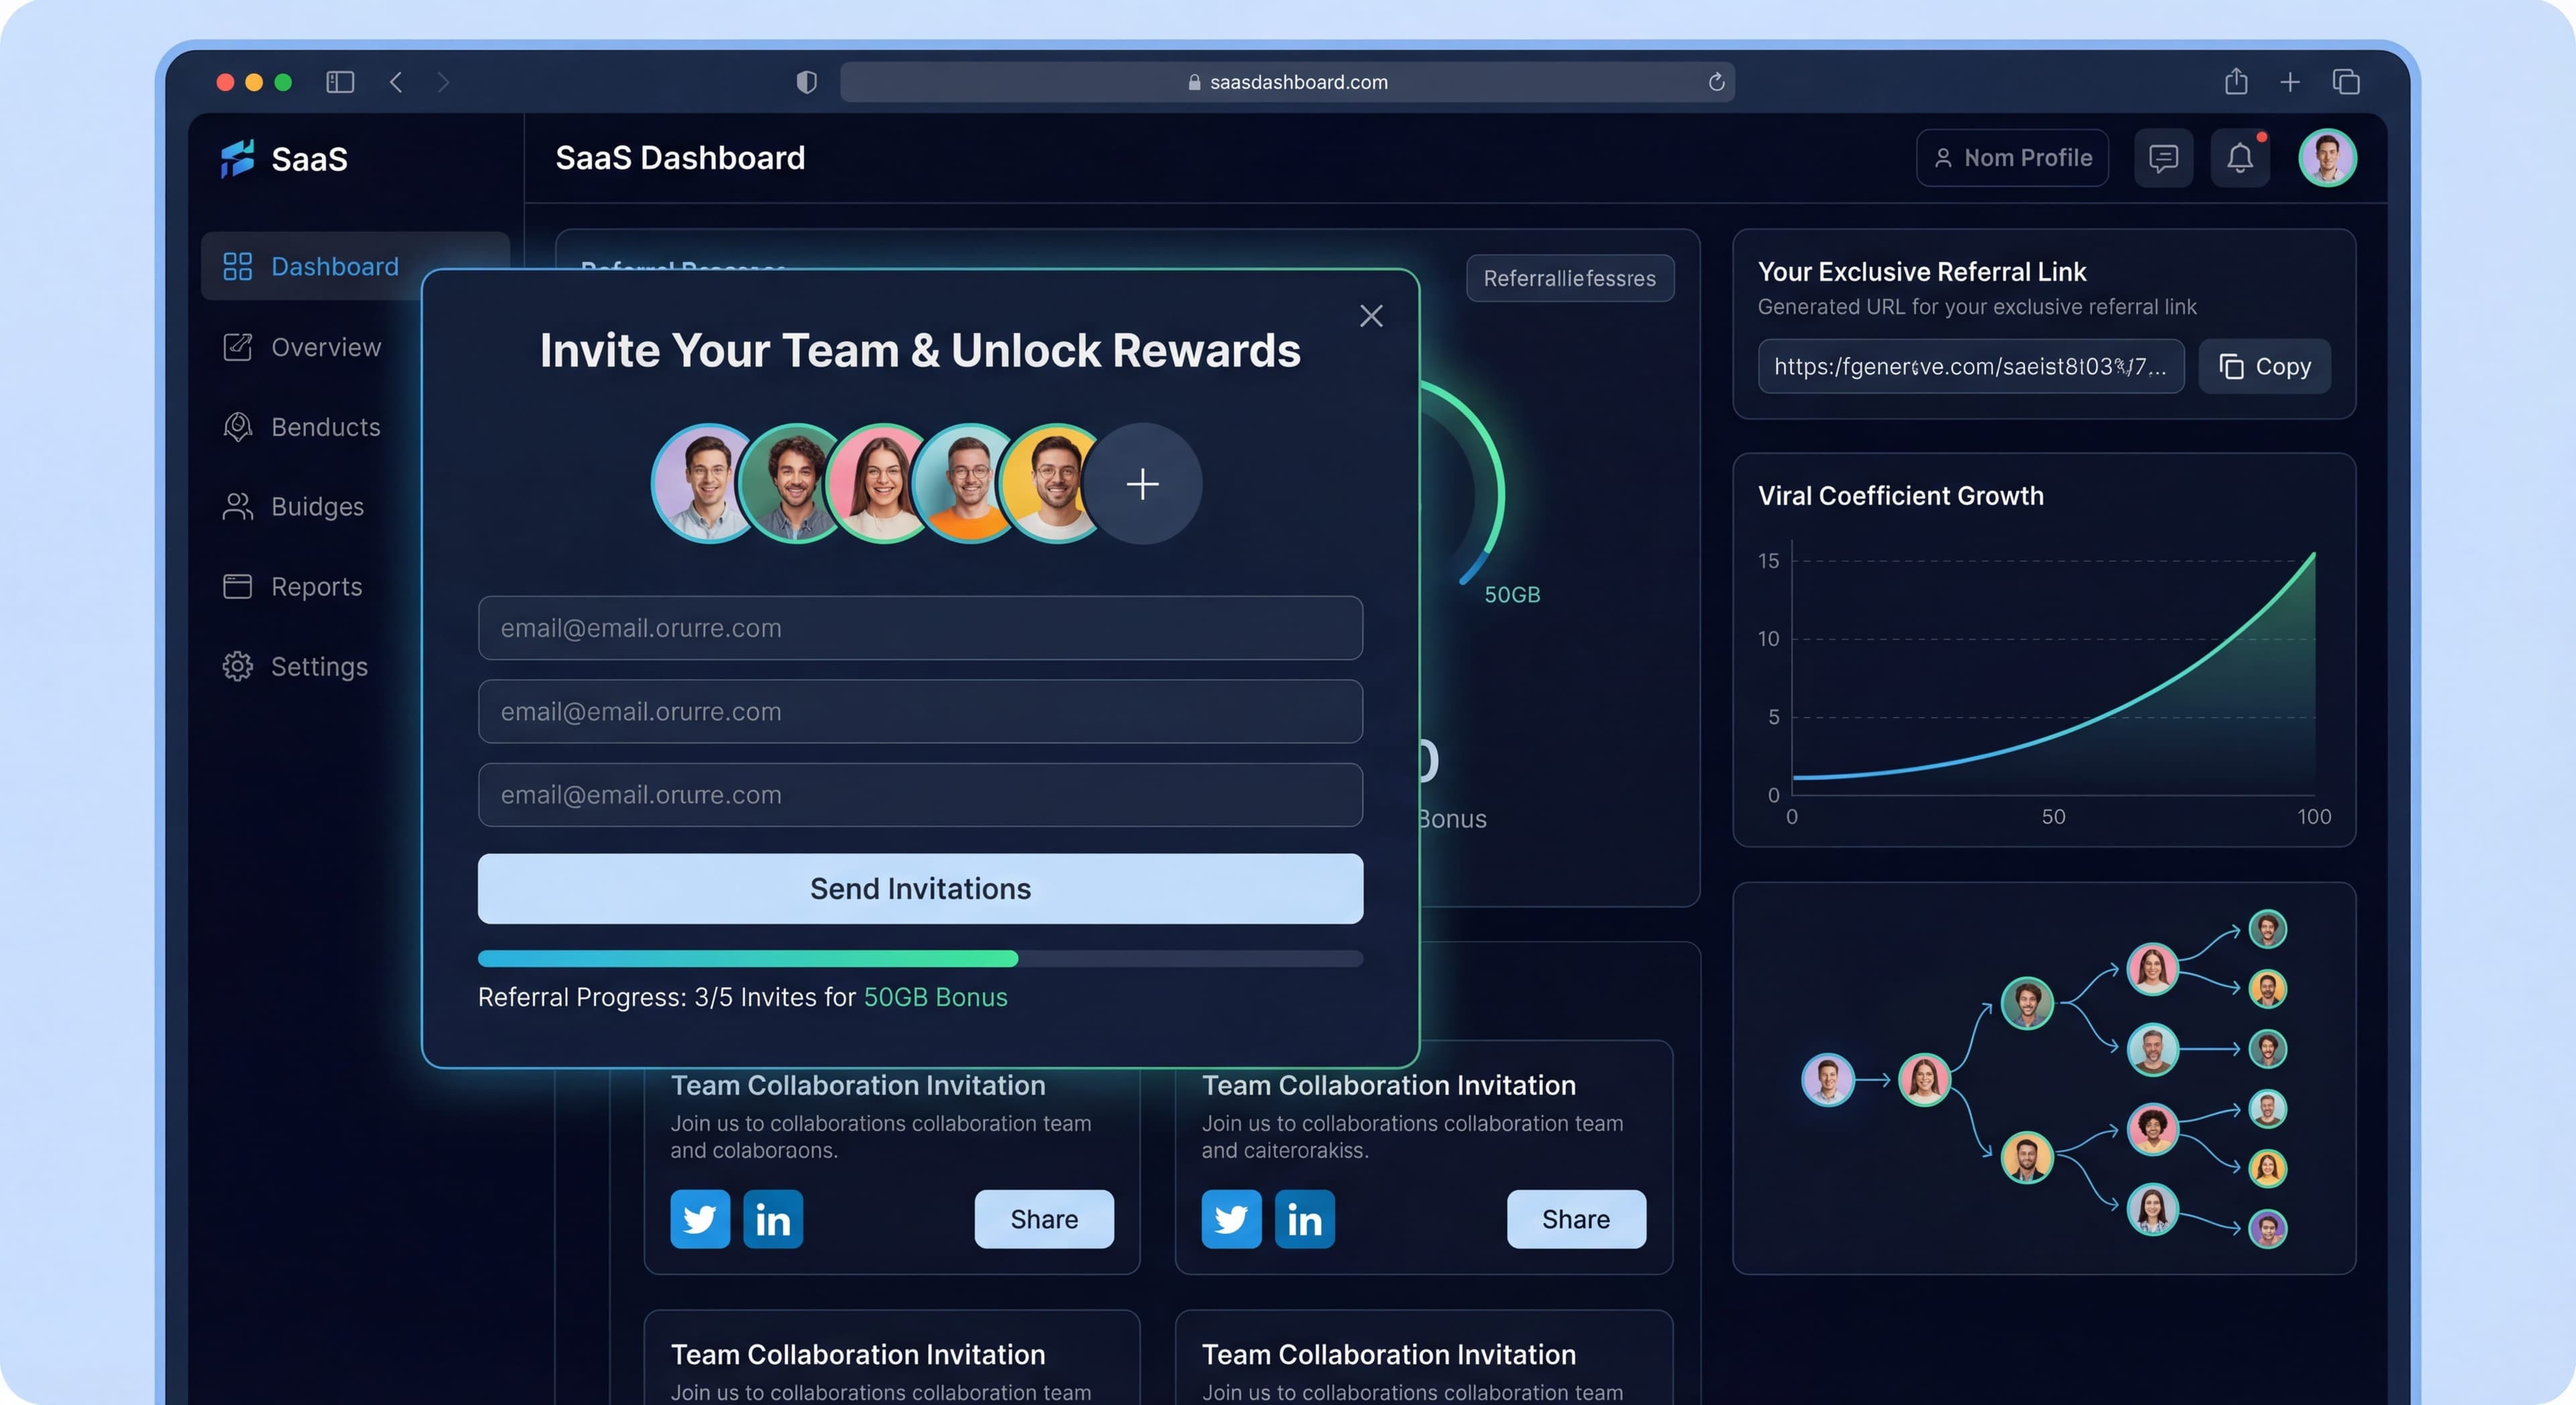This screenshot has width=2576, height=1405.
Task: Add another invitee with the plus avatar button
Action: pos(1143,484)
